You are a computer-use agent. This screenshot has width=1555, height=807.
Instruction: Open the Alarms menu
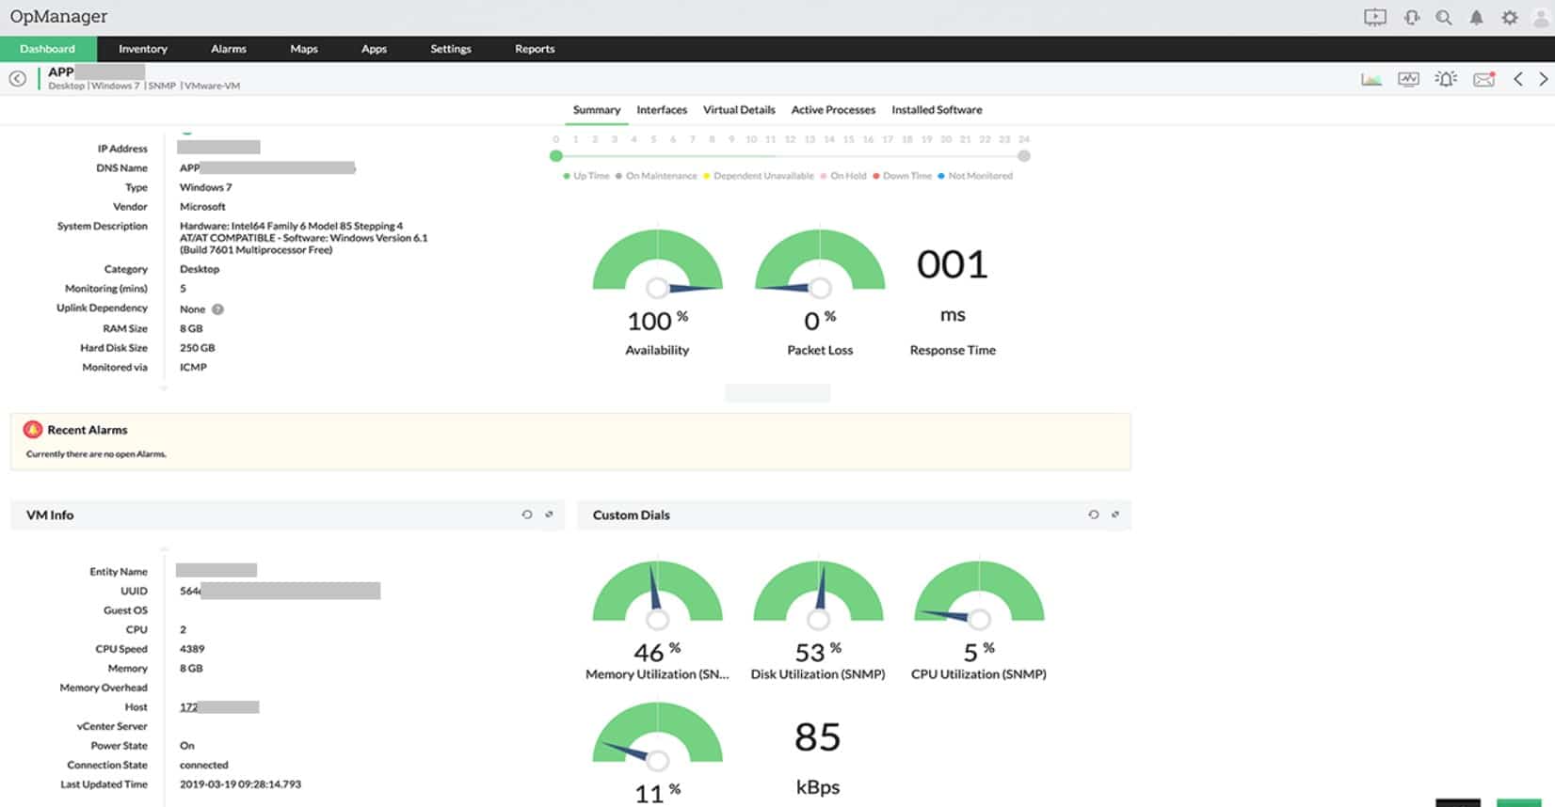tap(229, 49)
